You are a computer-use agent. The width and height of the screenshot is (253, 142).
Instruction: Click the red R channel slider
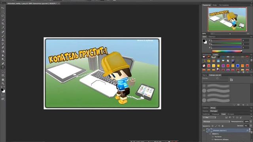[226, 40]
